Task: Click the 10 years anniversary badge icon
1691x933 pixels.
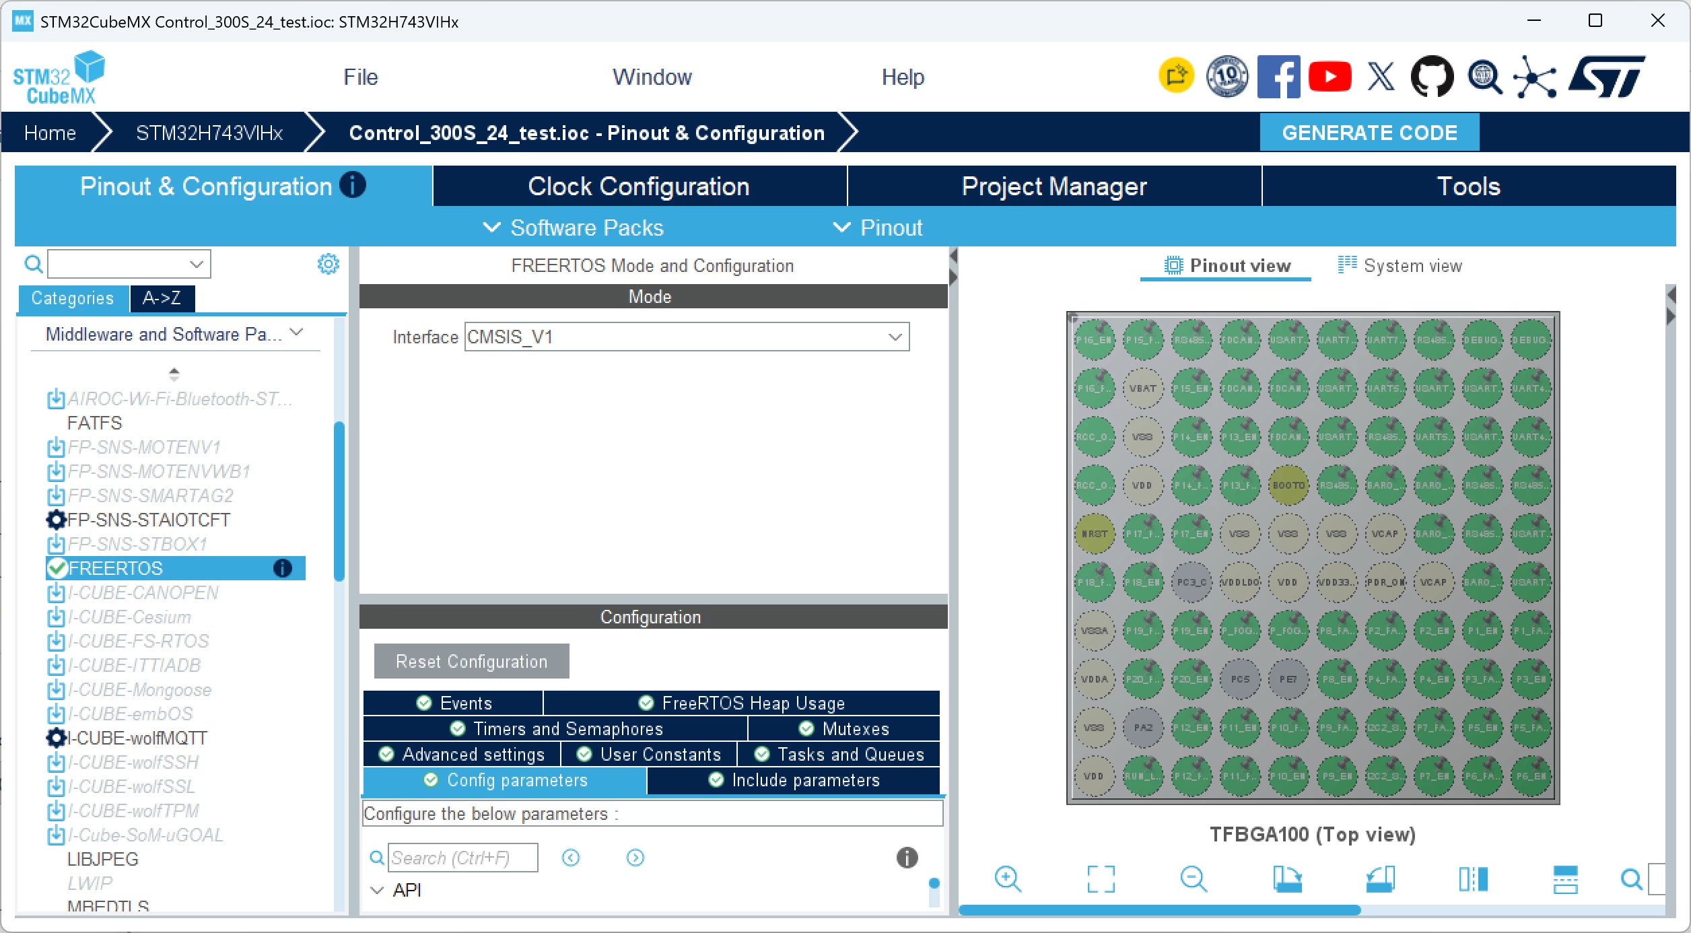Action: tap(1227, 77)
